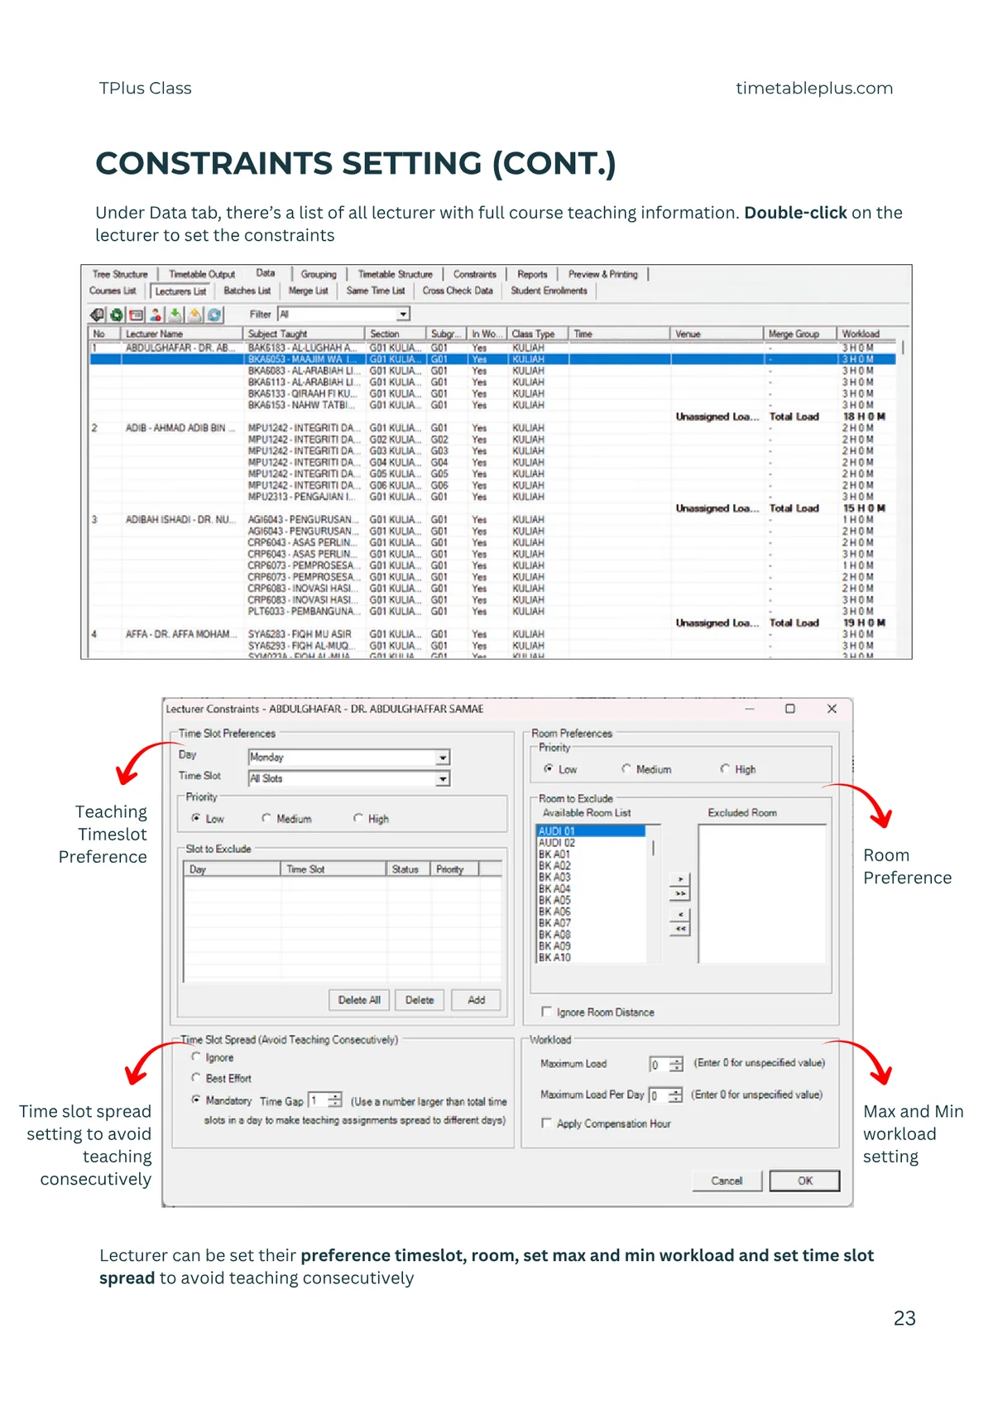Click the Add button for excluded slots

[x=477, y=1000]
